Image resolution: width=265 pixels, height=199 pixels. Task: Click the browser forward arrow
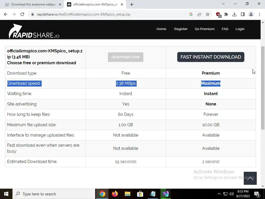(14, 14)
